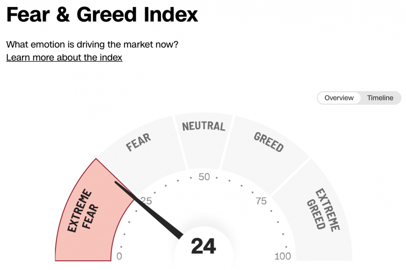Click the 75 tick label on gauge

click(261, 201)
